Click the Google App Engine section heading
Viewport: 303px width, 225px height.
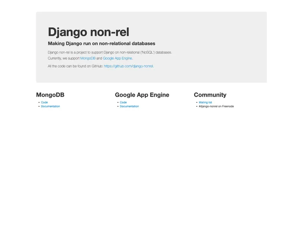[142, 95]
